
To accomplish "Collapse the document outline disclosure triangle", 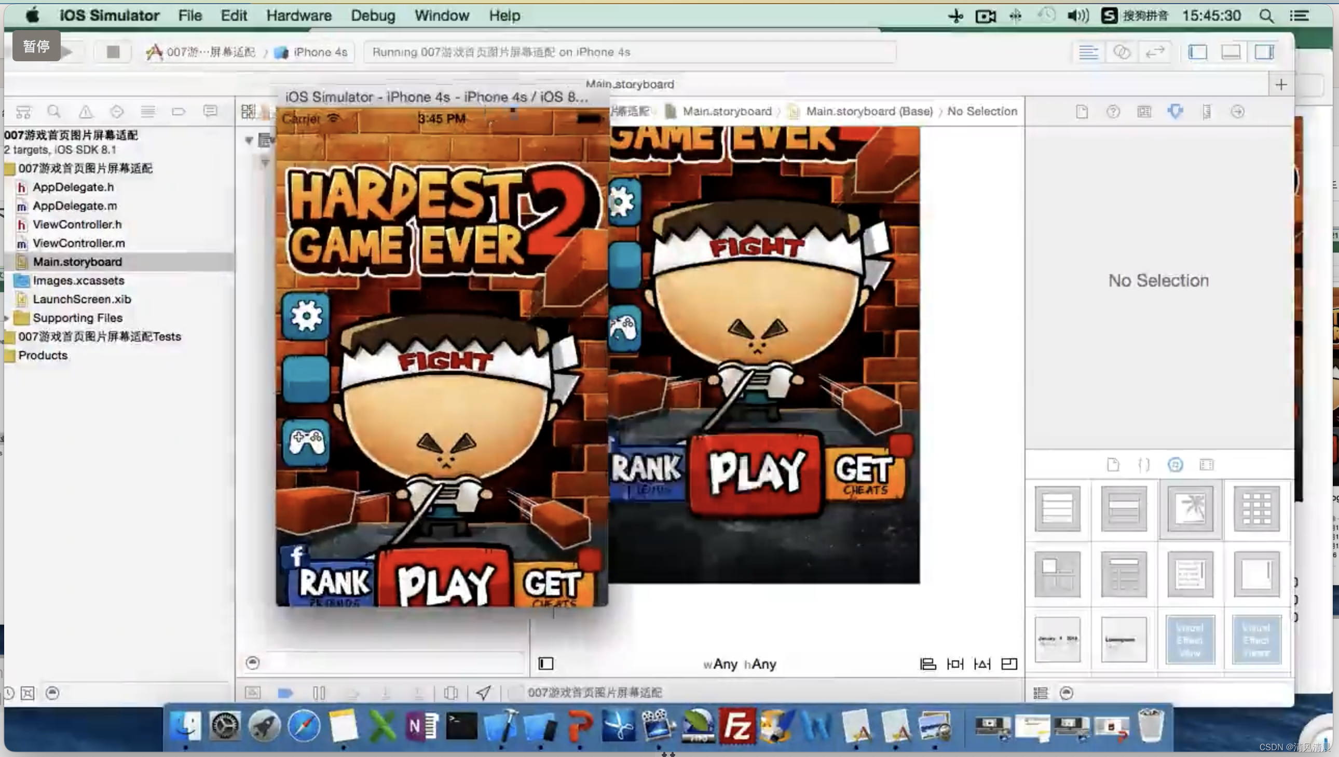I will tap(249, 140).
